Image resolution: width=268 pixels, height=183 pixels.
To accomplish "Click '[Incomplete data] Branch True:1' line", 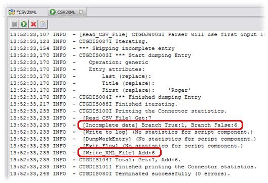I will pos(160,125).
